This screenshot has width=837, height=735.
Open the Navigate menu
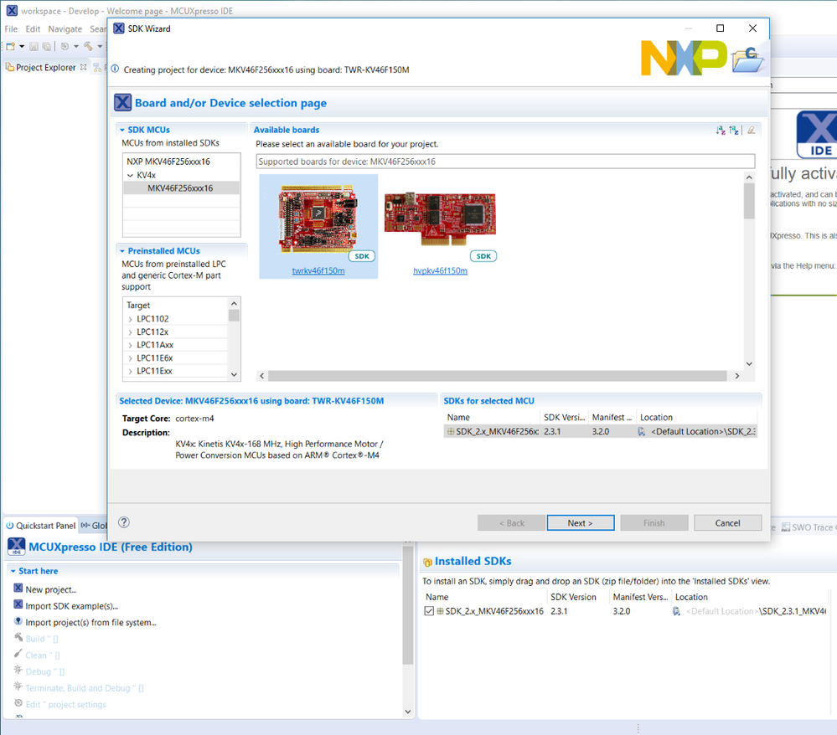click(x=65, y=28)
